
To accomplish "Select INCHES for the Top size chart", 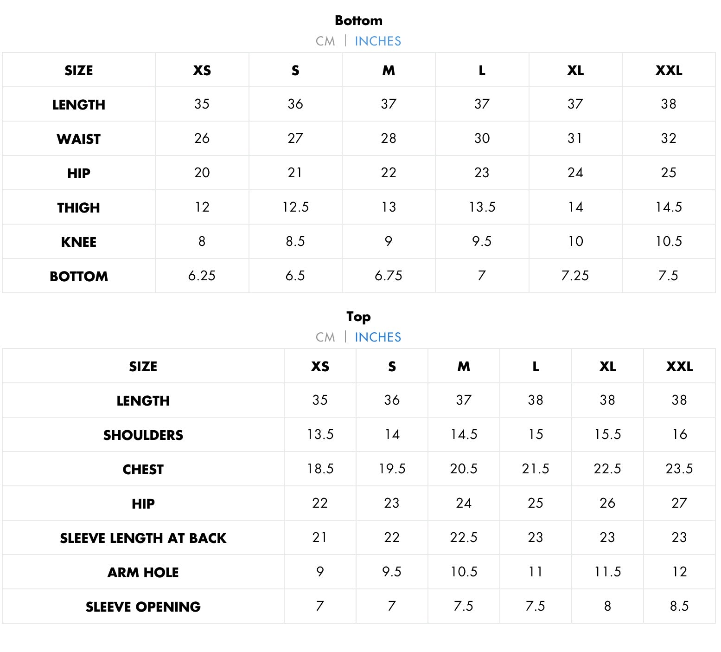I will (x=377, y=337).
